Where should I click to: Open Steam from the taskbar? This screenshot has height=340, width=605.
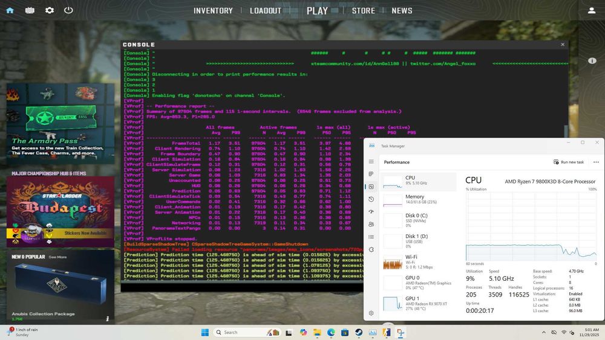pos(359,332)
